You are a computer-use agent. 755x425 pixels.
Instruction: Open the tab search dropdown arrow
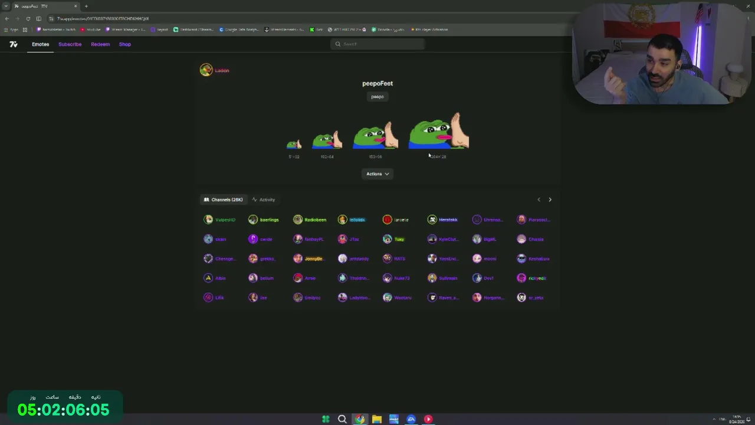(6, 6)
